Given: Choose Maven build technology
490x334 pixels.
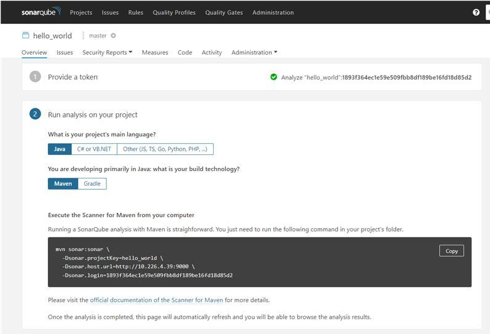Looking at the screenshot, I should tap(63, 184).
